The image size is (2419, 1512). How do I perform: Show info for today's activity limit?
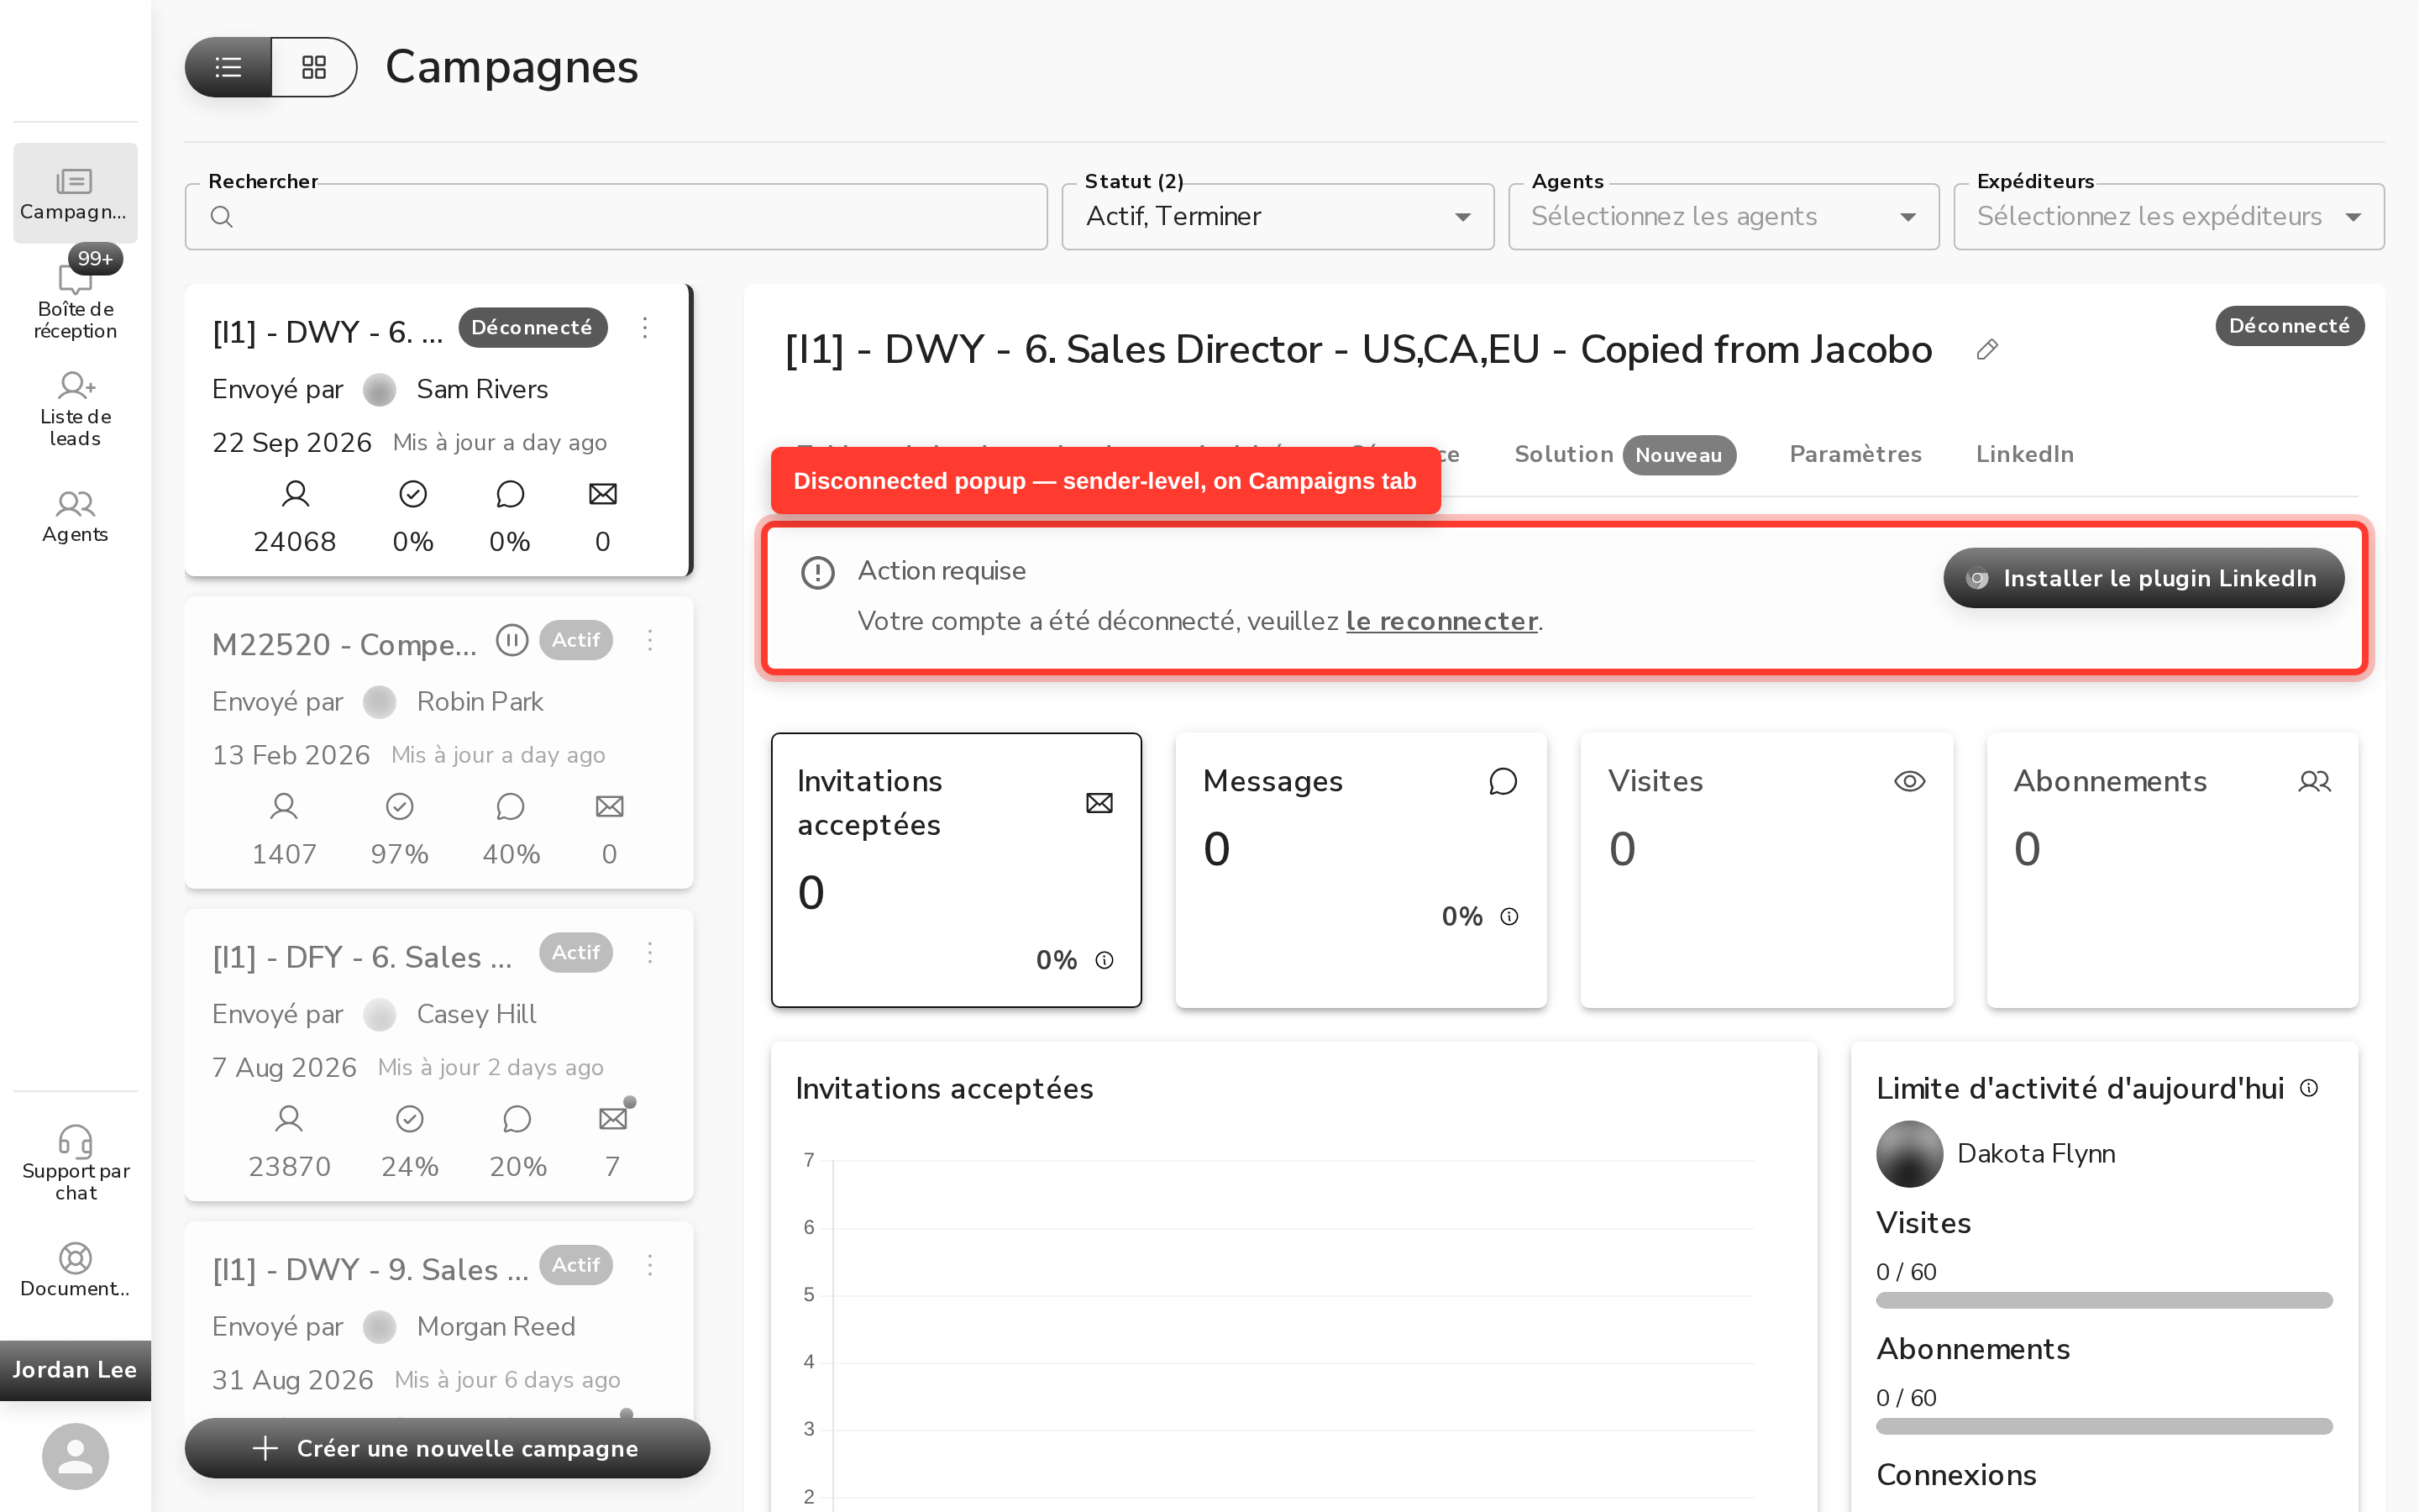coord(2309,1088)
